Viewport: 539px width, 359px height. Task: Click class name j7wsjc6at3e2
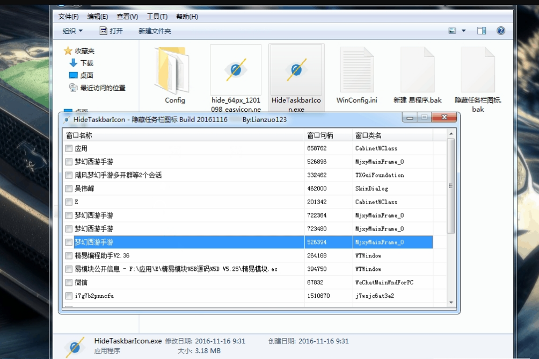click(375, 296)
